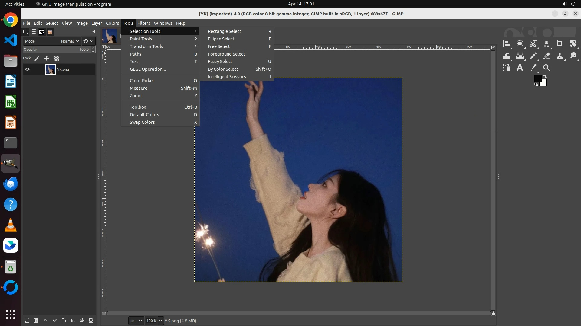Viewport: 581px width, 326px height.
Task: Select the Scissors select tool icon
Action: pos(533,44)
